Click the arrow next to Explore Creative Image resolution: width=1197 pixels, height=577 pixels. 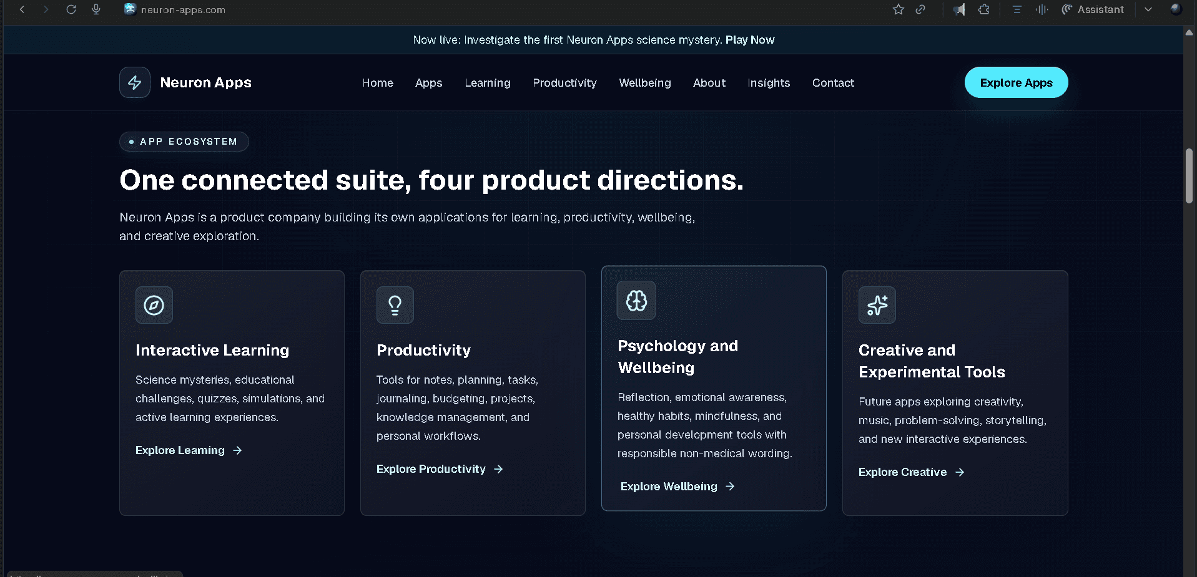pyautogui.click(x=960, y=472)
